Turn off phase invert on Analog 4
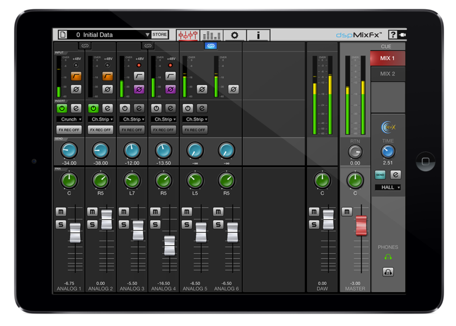The image size is (456, 326). click(x=170, y=89)
